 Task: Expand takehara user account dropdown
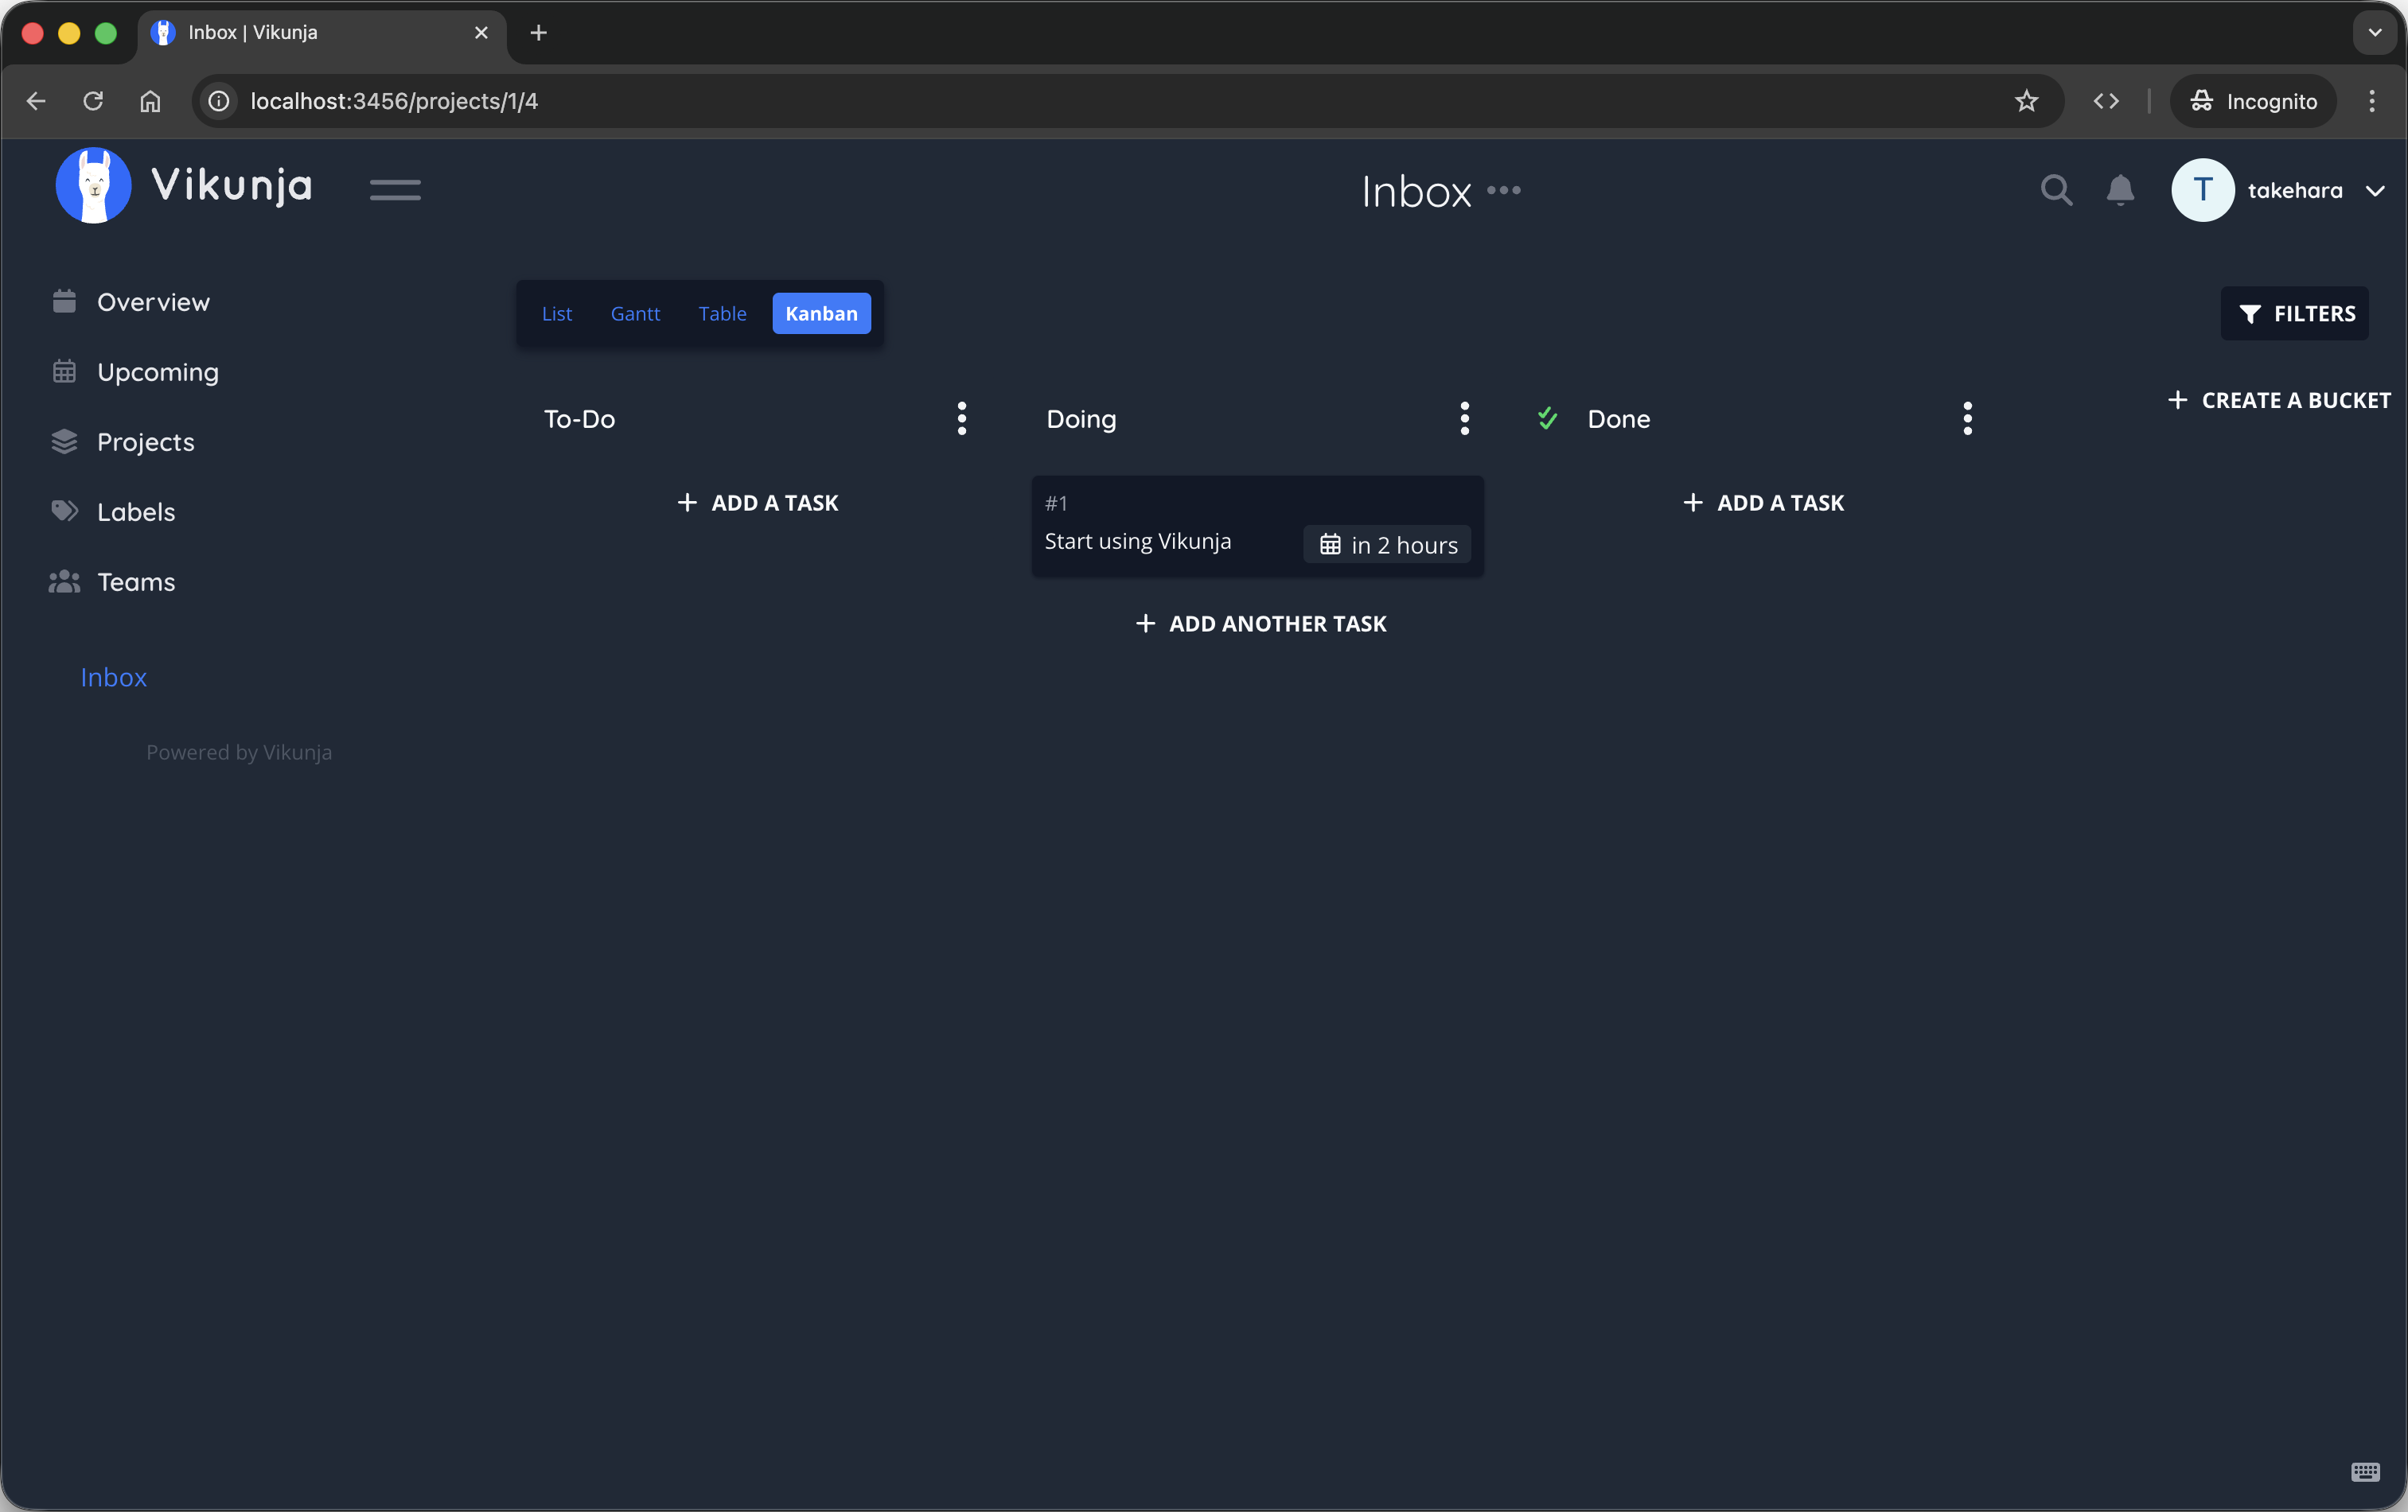[x=2376, y=191]
